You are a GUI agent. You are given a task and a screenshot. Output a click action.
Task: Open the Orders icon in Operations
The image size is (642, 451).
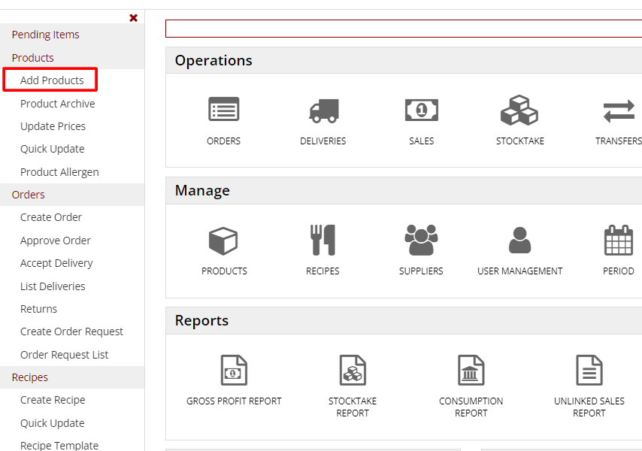pos(223,110)
